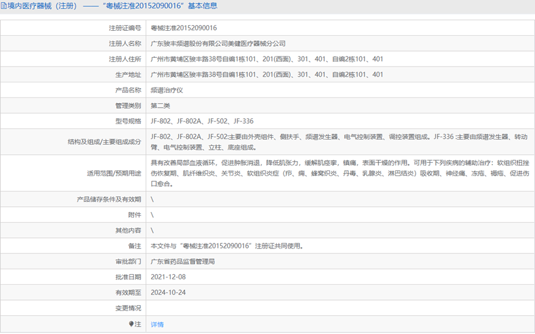
Task: Click the 生产地址 address value
Action: 267,75
